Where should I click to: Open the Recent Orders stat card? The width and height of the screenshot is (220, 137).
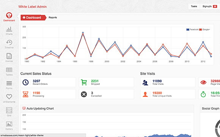coord(48,82)
